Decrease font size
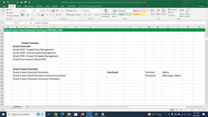The height and width of the screenshot is (117, 208). click(x=44, y=11)
